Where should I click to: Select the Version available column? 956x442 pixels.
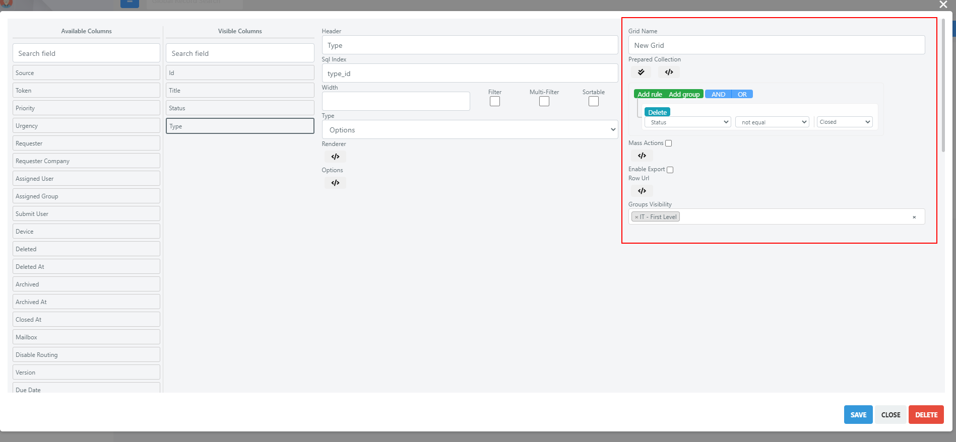(86, 372)
